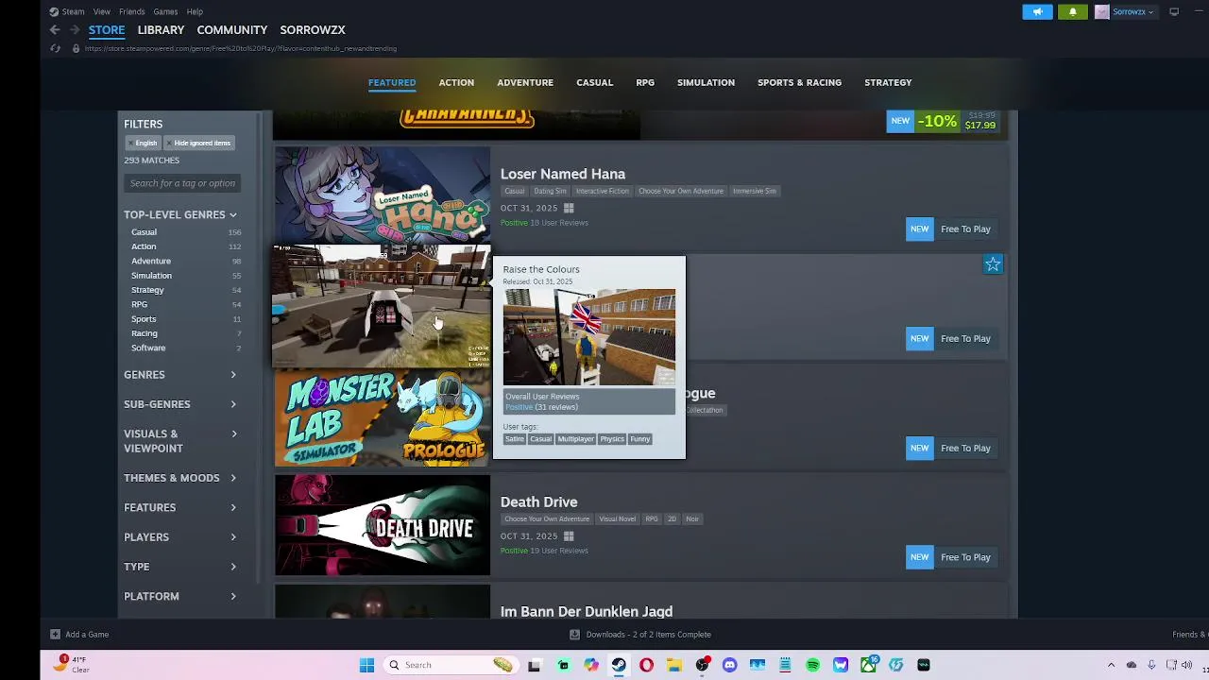Open Spotify from the taskbar

tap(812, 665)
